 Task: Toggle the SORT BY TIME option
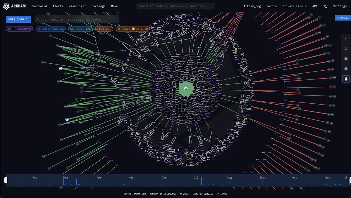tap(80, 29)
